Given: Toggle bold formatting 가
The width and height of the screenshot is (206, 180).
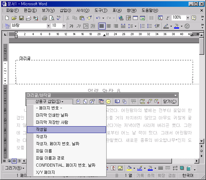Looking at the screenshot, I should click(71, 26).
